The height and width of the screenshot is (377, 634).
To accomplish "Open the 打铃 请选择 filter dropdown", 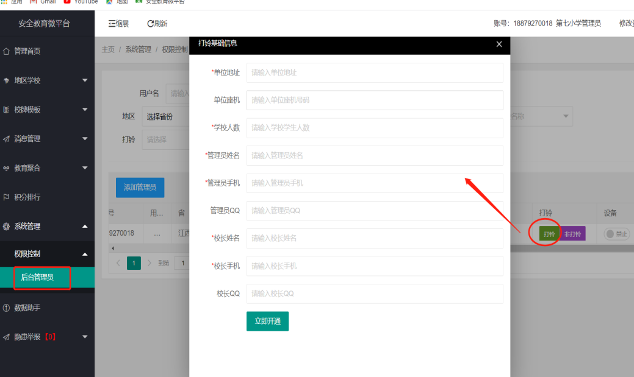I will click(165, 139).
